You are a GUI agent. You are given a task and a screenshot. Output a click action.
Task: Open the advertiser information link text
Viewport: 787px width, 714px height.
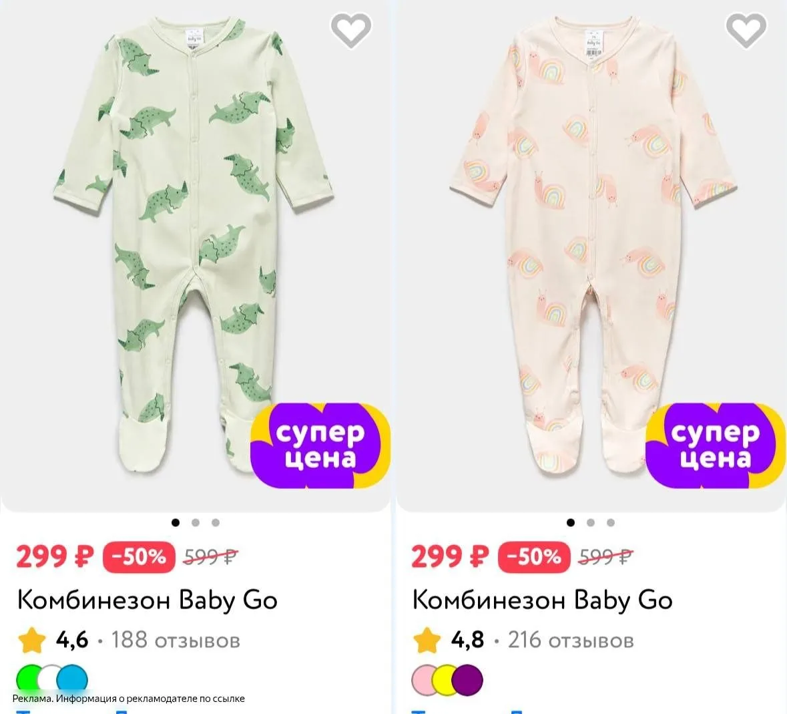(x=128, y=699)
